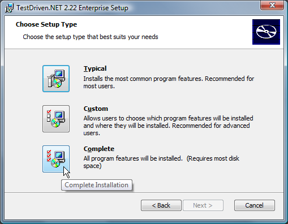Click the Complete description about disk space
Viewport: 288px width, 224px height.
coord(161,162)
